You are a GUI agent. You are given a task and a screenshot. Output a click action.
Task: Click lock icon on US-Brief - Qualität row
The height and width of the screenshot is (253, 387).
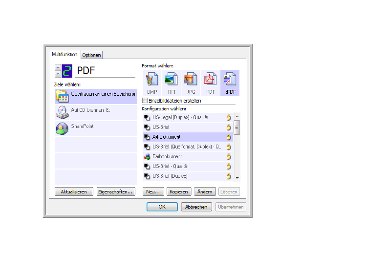(229, 166)
